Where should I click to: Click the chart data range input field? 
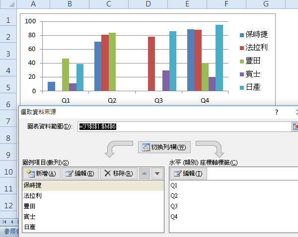(184, 126)
